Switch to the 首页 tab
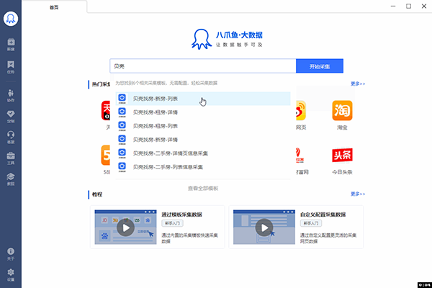 point(55,6)
